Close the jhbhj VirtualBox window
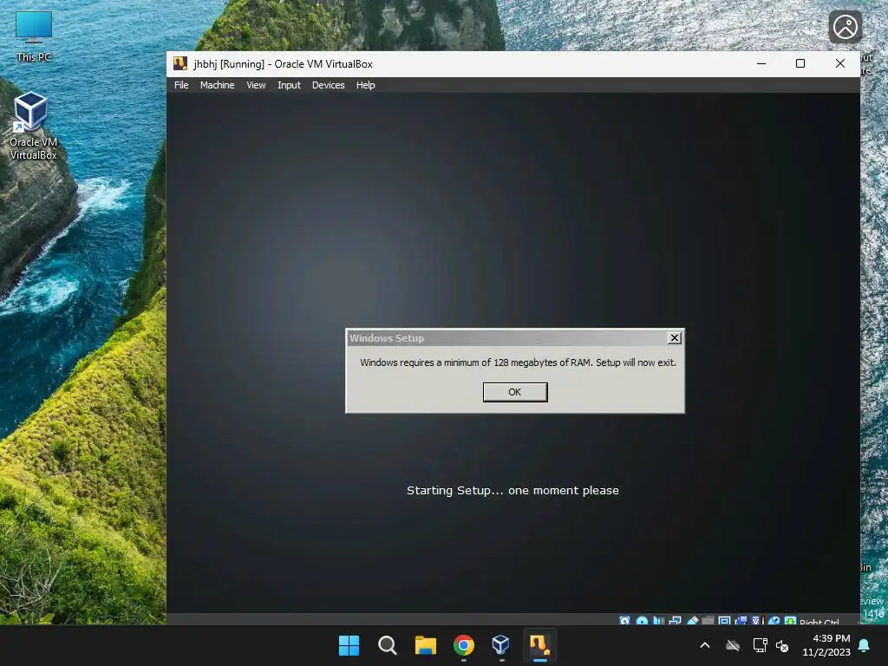Viewport: 888px width, 666px height. click(839, 63)
